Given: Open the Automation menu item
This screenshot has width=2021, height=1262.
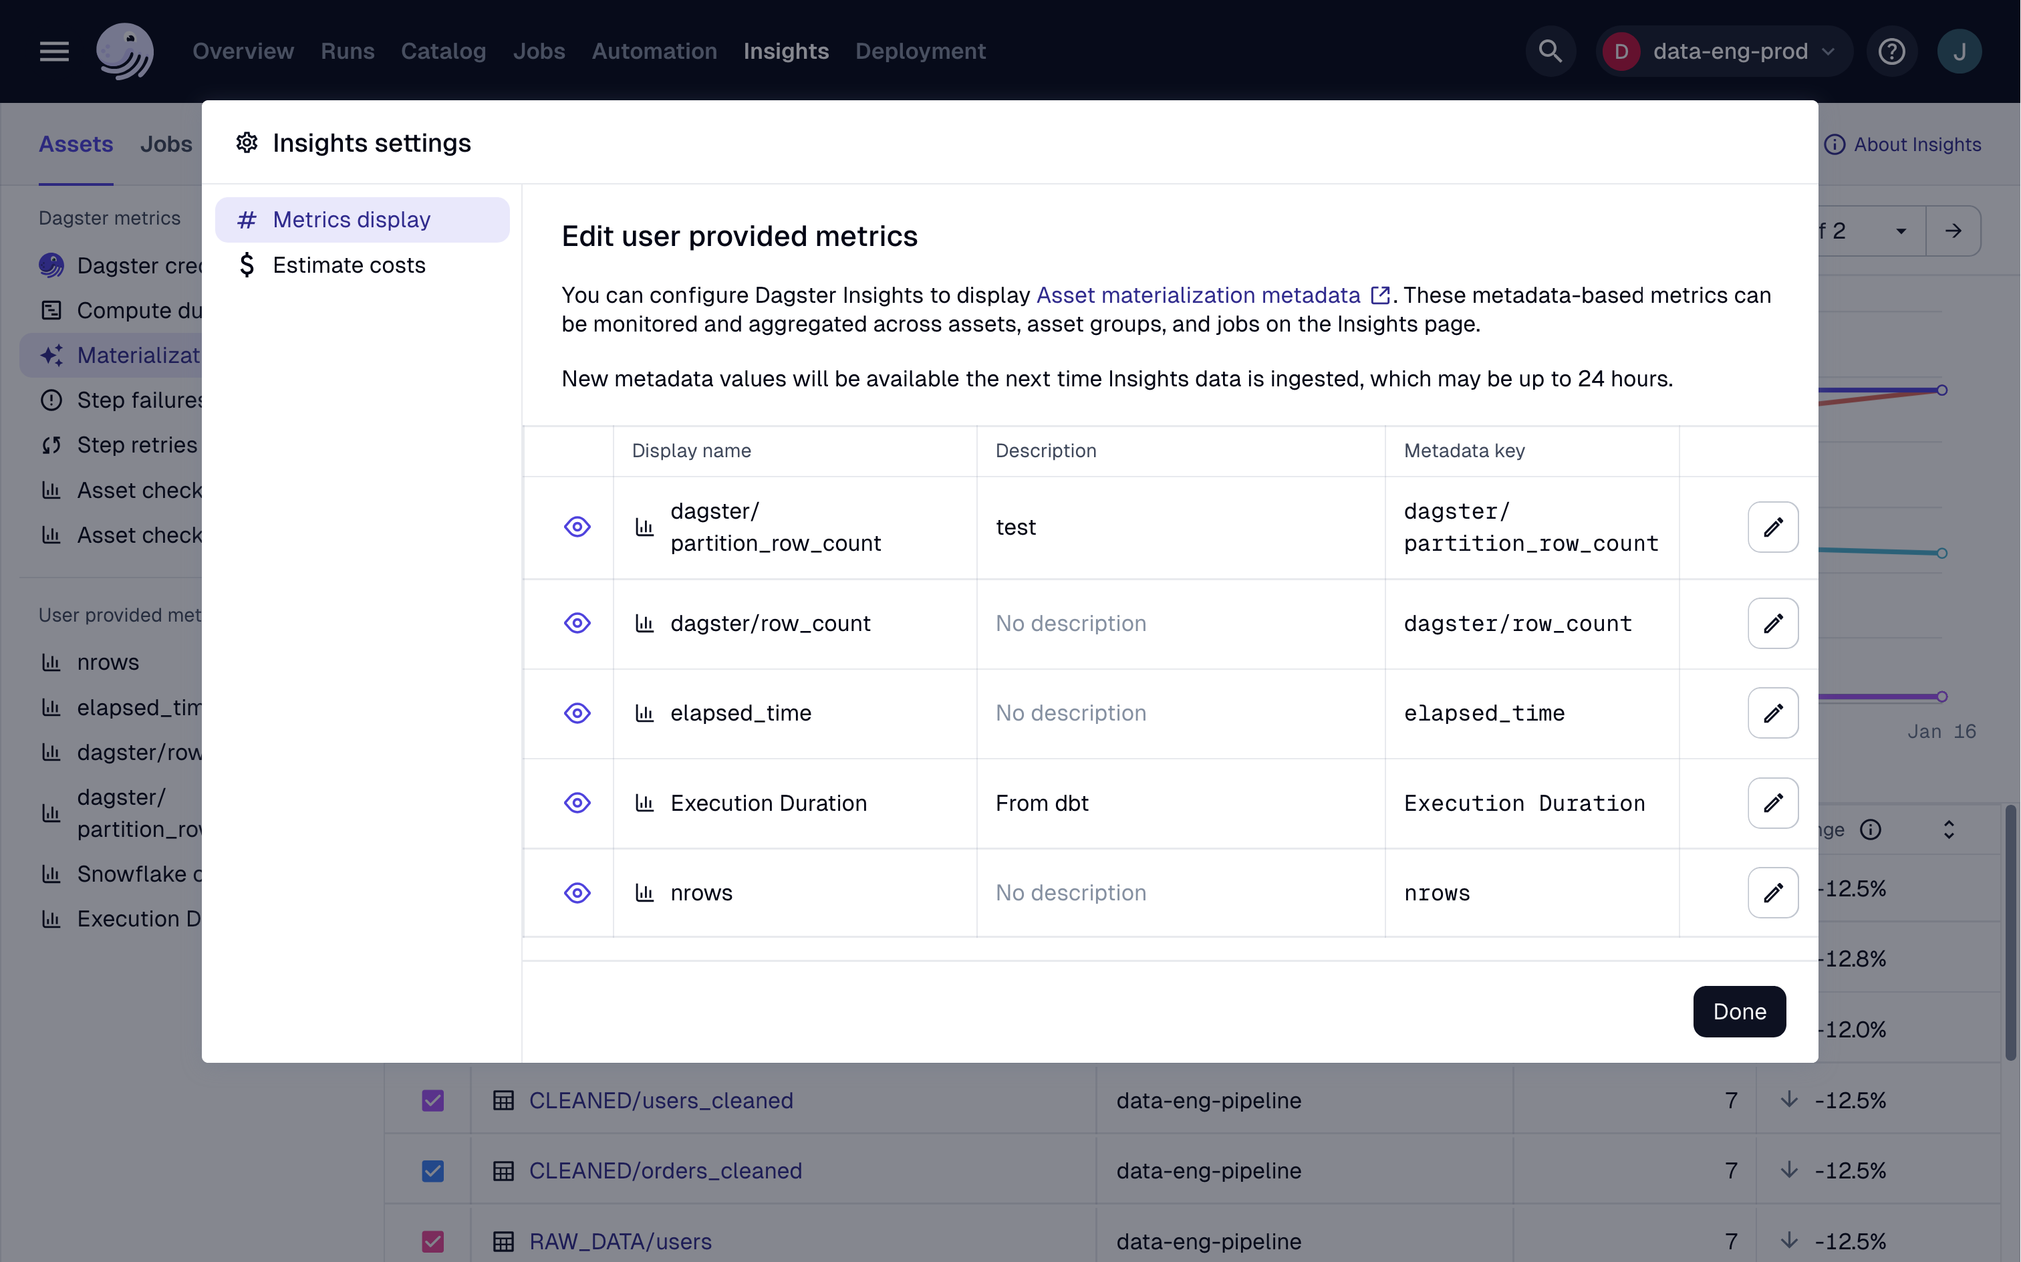Looking at the screenshot, I should pyautogui.click(x=654, y=51).
